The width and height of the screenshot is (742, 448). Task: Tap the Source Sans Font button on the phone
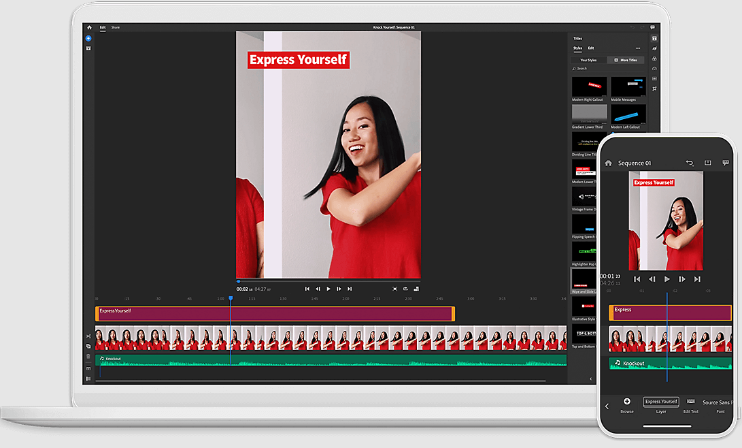pos(719,404)
